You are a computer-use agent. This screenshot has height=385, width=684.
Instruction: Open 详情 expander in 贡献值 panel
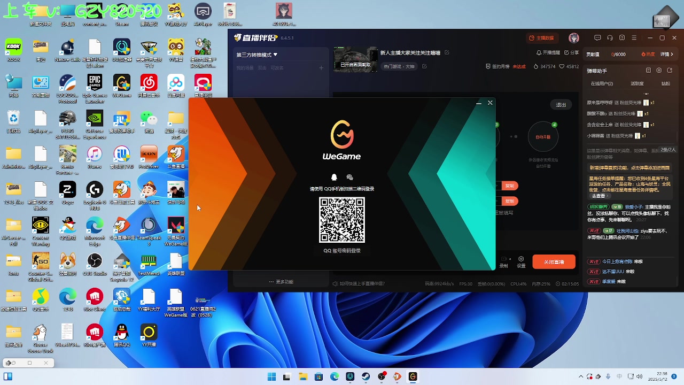(x=667, y=54)
